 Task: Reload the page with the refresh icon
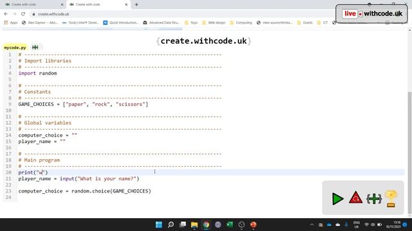(23, 14)
